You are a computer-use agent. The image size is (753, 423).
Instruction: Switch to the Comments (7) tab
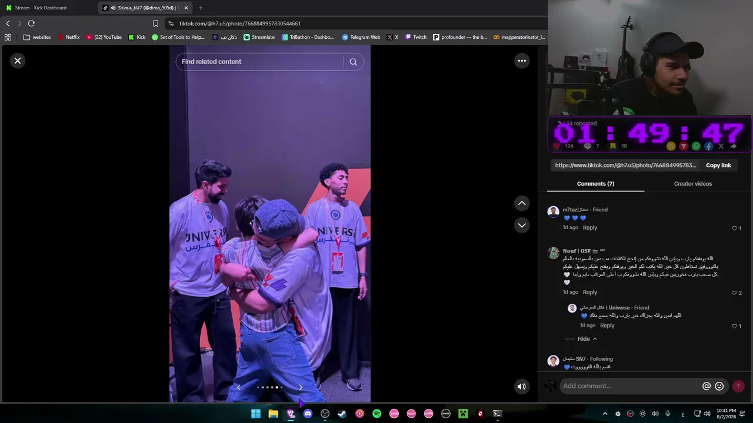[595, 184]
